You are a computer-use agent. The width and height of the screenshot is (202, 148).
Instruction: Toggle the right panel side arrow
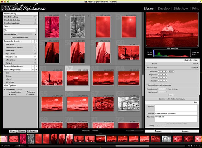(x=200, y=72)
